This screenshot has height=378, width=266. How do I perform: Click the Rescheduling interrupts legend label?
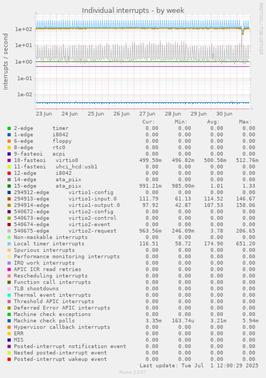coord(51,276)
